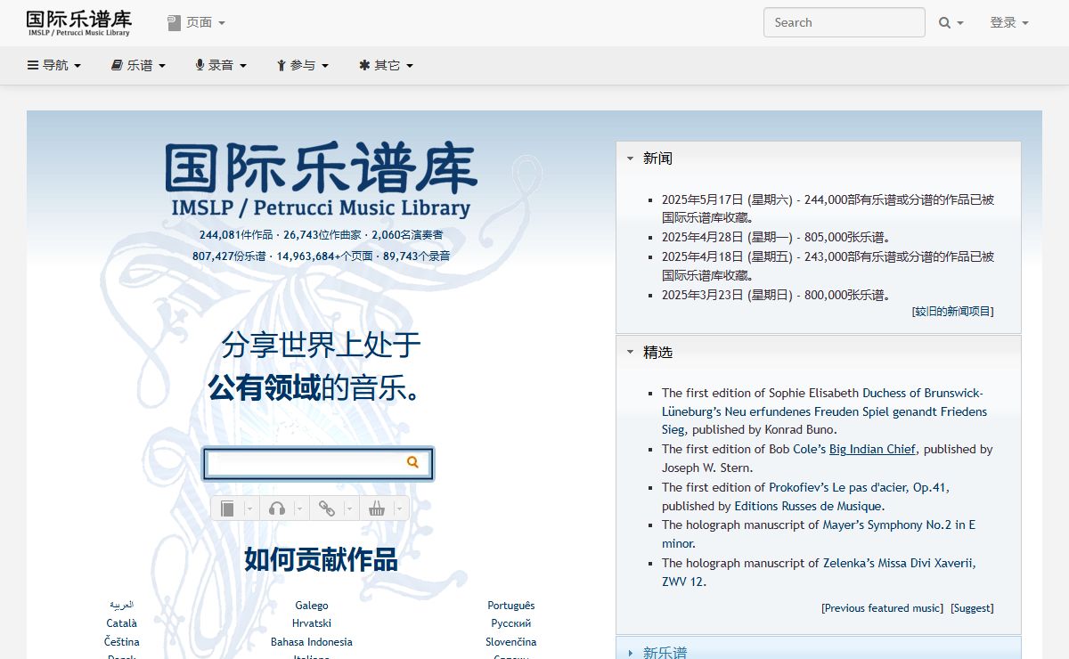Switch language to العربية
Viewport: 1069px width, 659px height.
(x=122, y=605)
